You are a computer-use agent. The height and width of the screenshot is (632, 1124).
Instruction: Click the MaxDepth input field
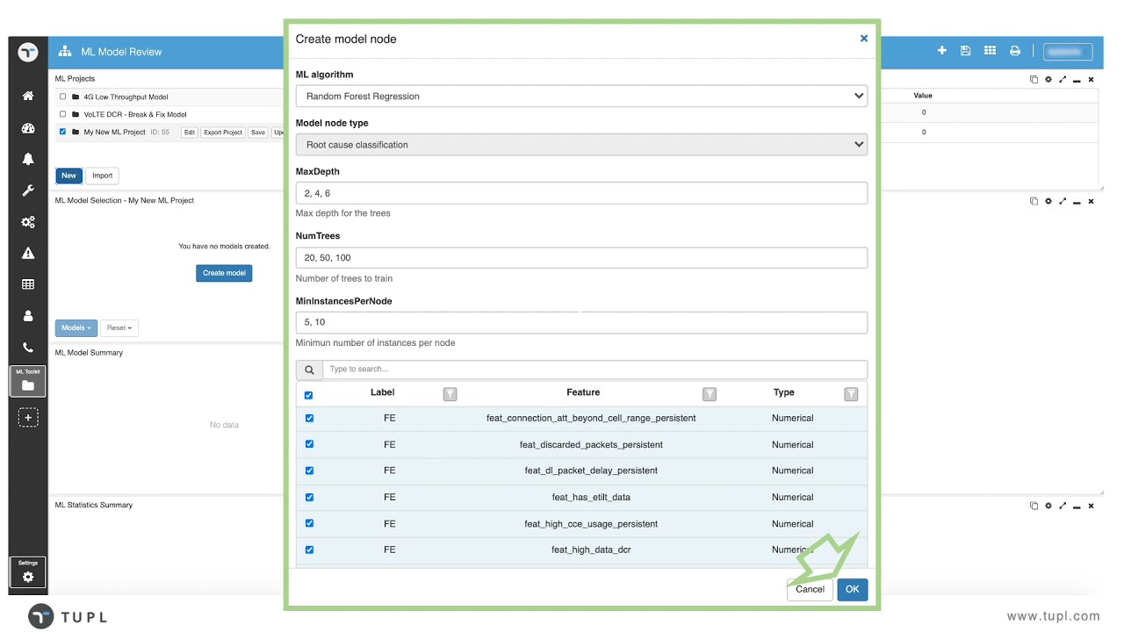click(x=581, y=193)
